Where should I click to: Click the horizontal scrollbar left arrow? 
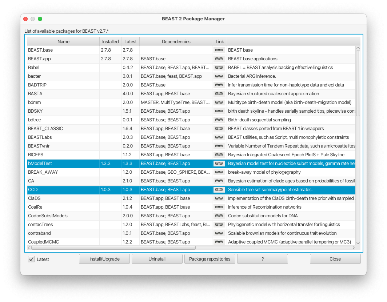[29, 247]
